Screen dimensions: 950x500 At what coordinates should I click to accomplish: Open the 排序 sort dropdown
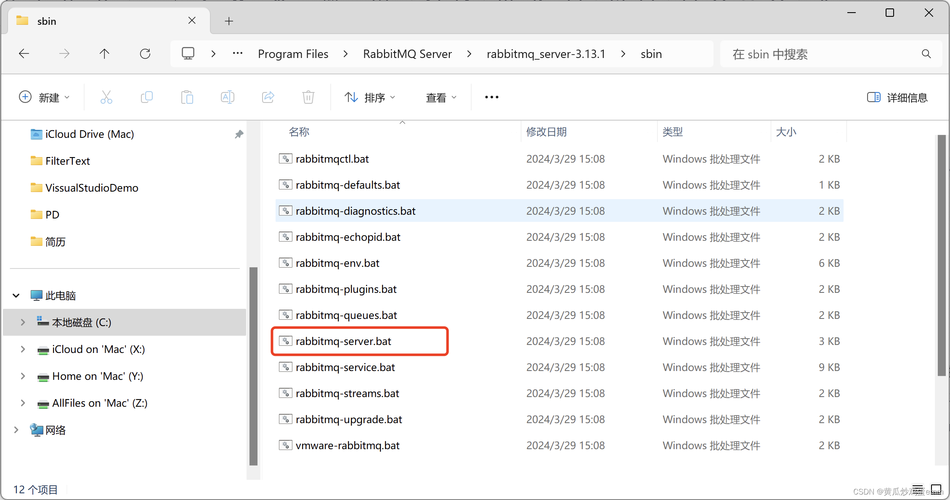click(370, 97)
